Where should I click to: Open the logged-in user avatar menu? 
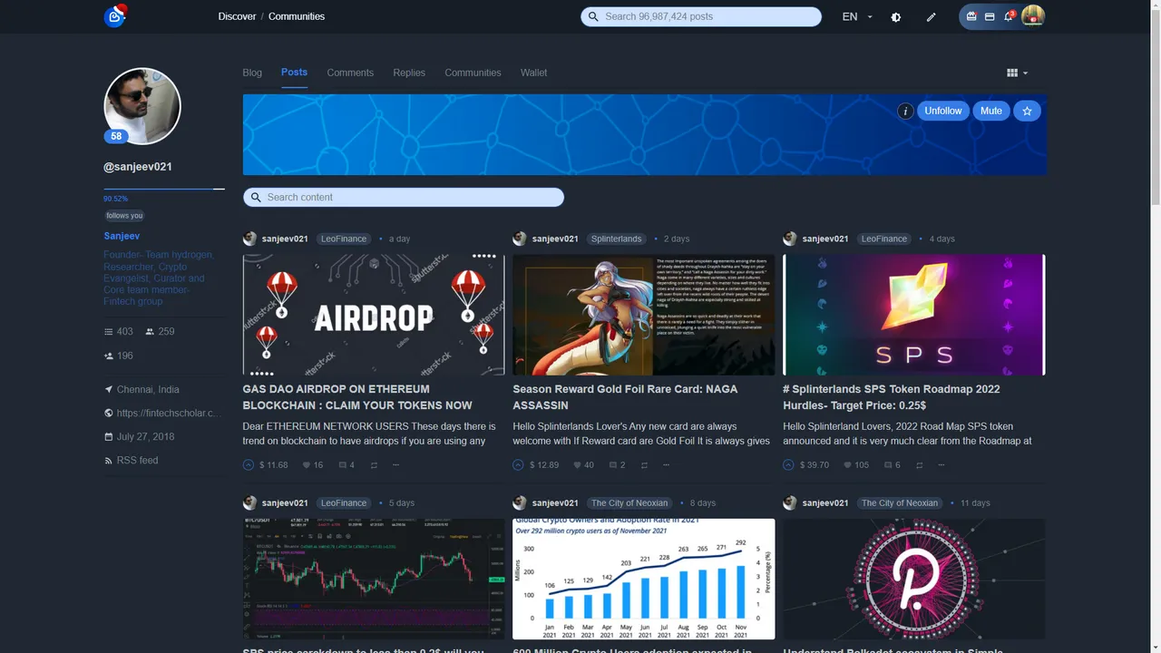click(1032, 16)
